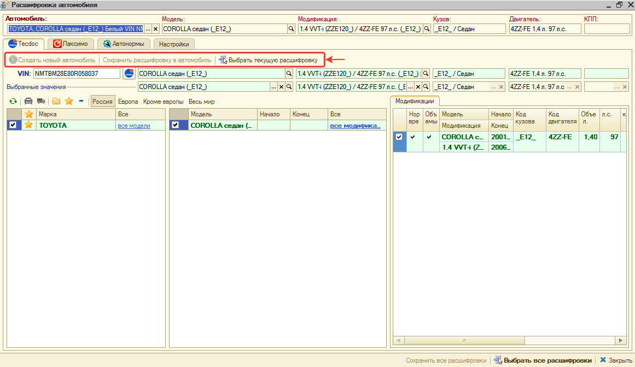The height and width of the screenshot is (367, 635).
Task: Toggle the Весь мир region filter
Action: (202, 102)
